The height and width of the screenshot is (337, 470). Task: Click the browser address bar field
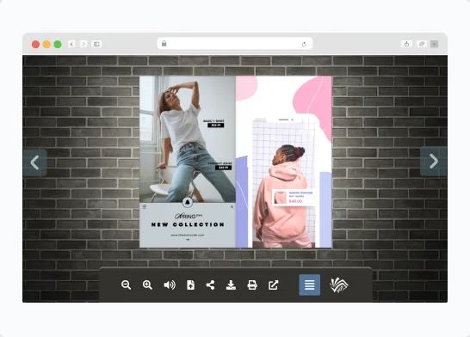coord(235,44)
